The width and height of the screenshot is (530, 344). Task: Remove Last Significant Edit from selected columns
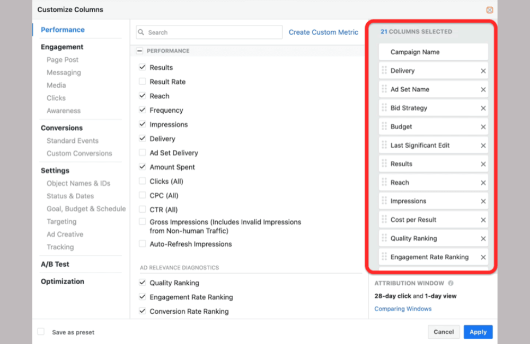coord(483,144)
